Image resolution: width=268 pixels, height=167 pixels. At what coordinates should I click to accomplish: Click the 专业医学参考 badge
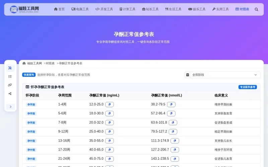pyautogui.click(x=248, y=87)
